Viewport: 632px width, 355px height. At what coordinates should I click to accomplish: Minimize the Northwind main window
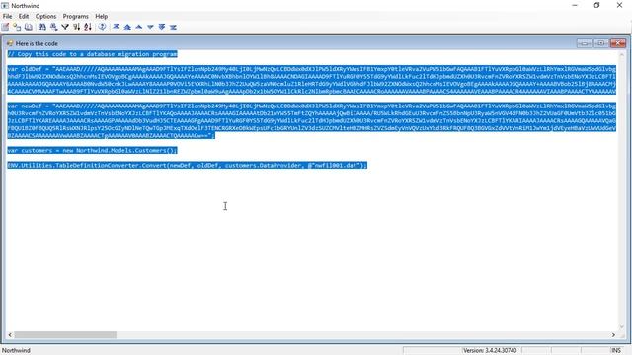pyautogui.click(x=575, y=5)
